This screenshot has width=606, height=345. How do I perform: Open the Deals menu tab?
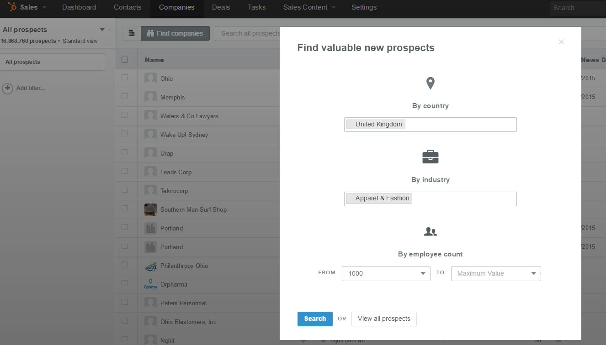tap(221, 7)
